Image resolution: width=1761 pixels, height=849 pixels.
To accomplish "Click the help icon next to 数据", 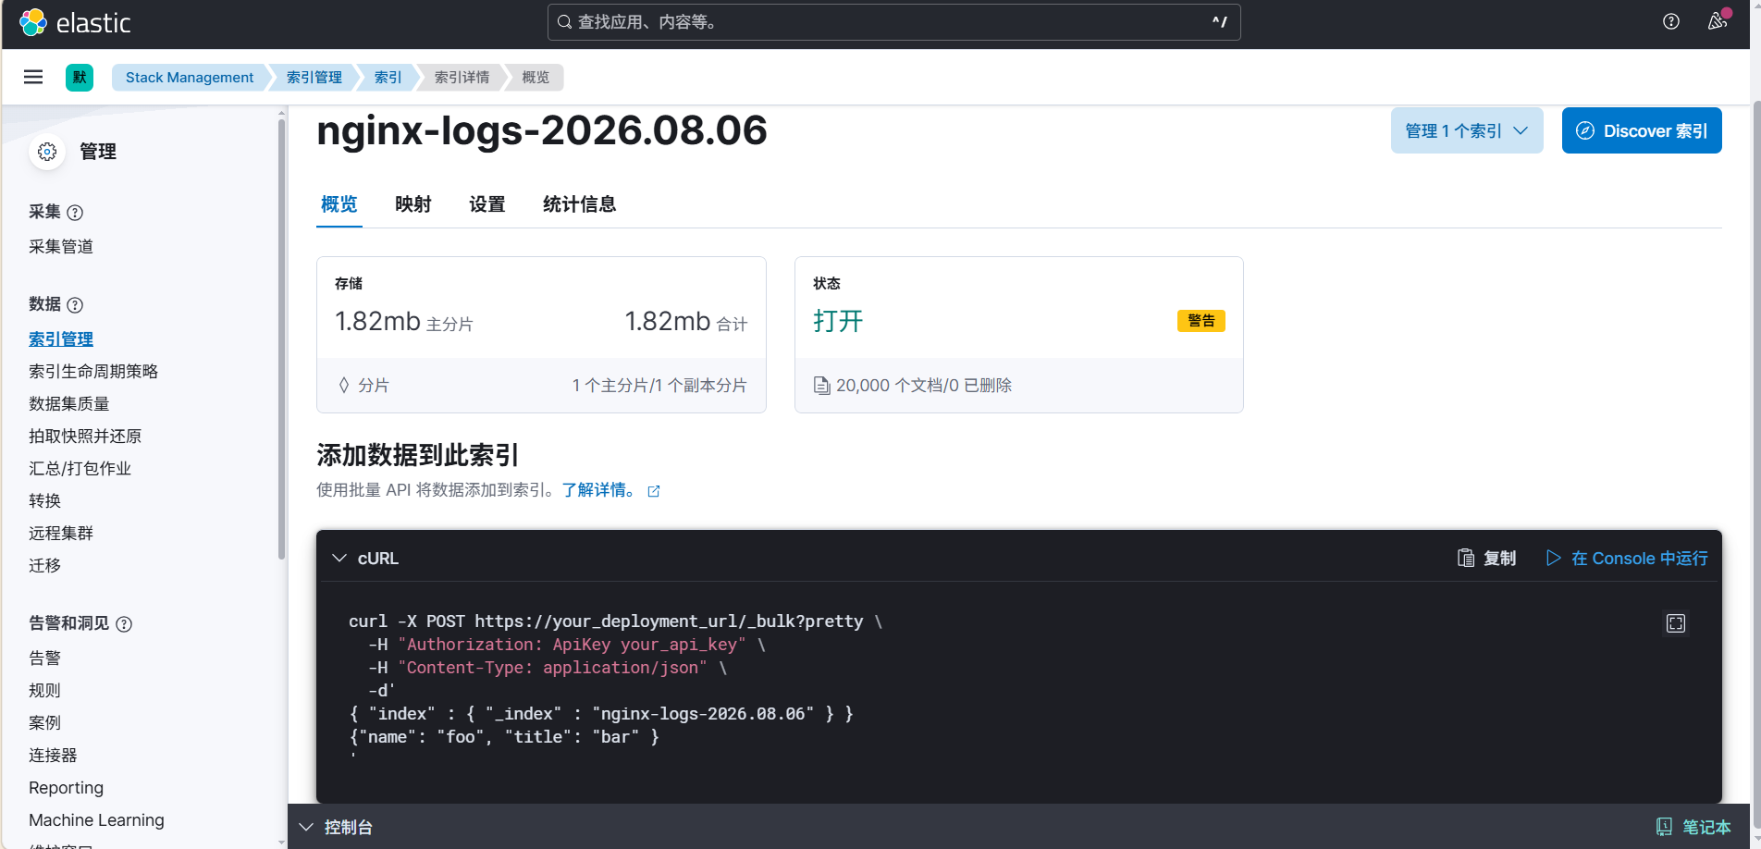I will [76, 305].
